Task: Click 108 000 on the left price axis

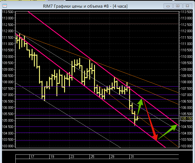Action: click(8, 82)
